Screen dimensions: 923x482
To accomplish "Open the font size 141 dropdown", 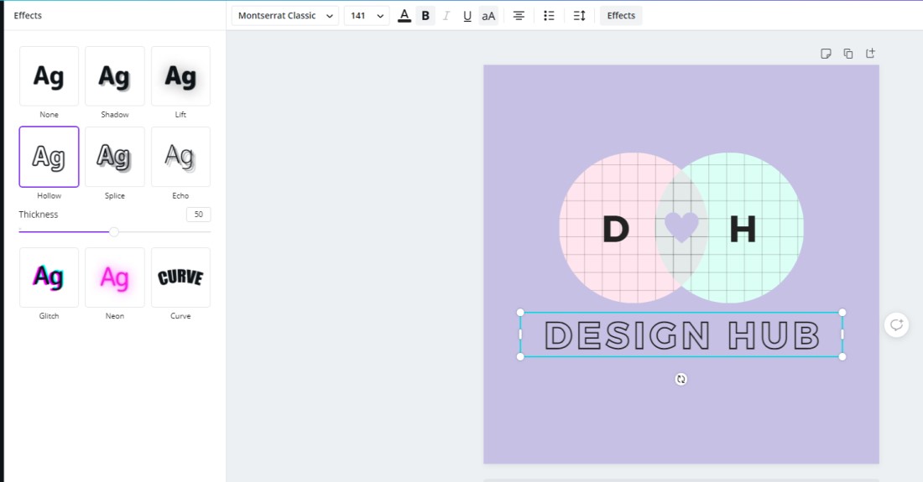I will point(367,16).
